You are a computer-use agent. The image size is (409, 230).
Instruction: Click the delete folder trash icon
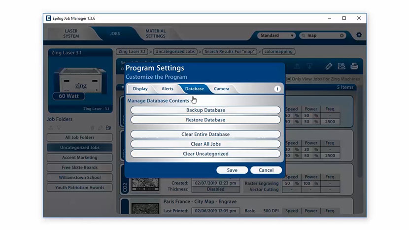pos(92,128)
